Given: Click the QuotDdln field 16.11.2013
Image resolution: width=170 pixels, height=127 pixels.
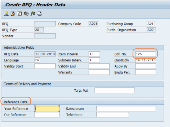Looking at the screenshot, I should [x=146, y=60].
